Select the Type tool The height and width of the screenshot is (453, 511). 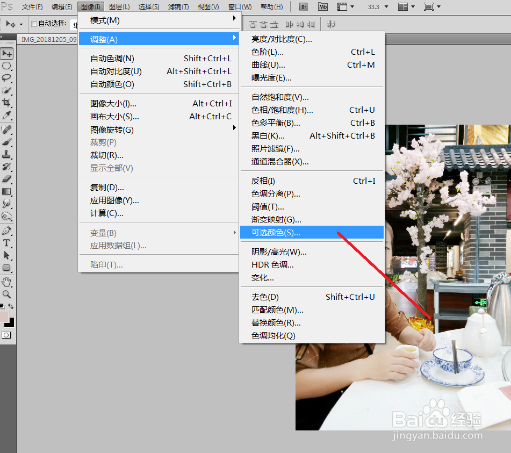(x=7, y=243)
